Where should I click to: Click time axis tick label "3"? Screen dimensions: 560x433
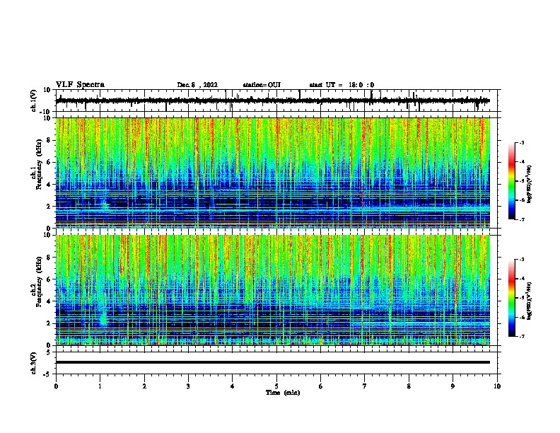pyautogui.click(x=188, y=386)
